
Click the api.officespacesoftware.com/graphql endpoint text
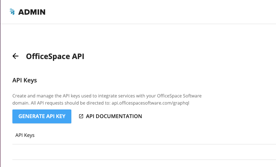(150, 103)
